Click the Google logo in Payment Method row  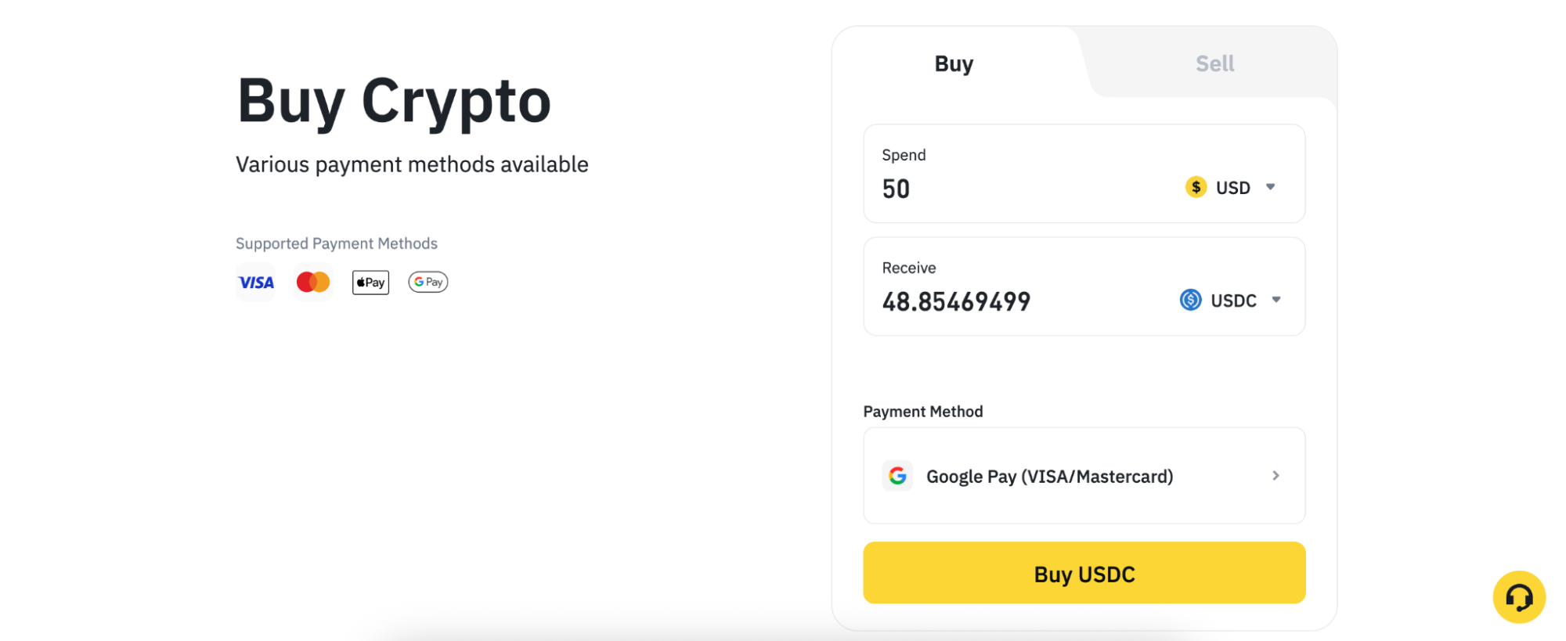(x=897, y=475)
